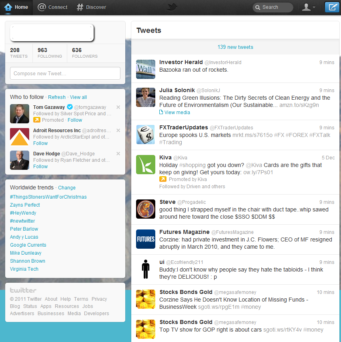This screenshot has width=341, height=342.
Task: View media on Julia Solonik's tweet
Action: click(175, 112)
